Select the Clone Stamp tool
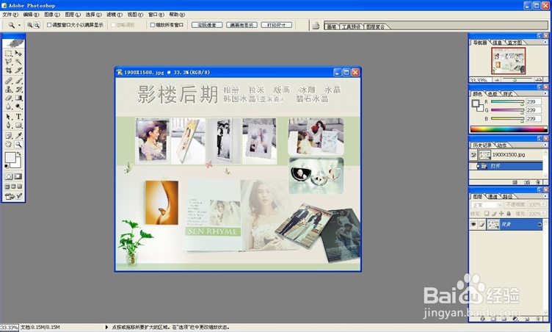 click(9, 90)
